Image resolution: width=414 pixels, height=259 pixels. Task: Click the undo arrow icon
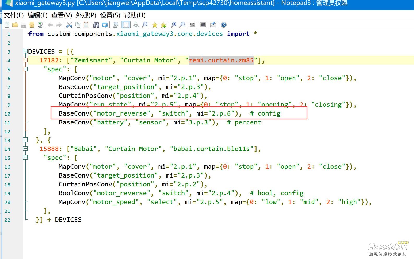[51, 25]
